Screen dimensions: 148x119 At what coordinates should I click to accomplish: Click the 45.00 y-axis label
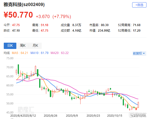pyautogui.click(x=10, y=112)
